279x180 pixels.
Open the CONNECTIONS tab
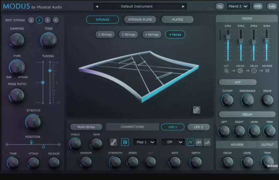pos(132,127)
